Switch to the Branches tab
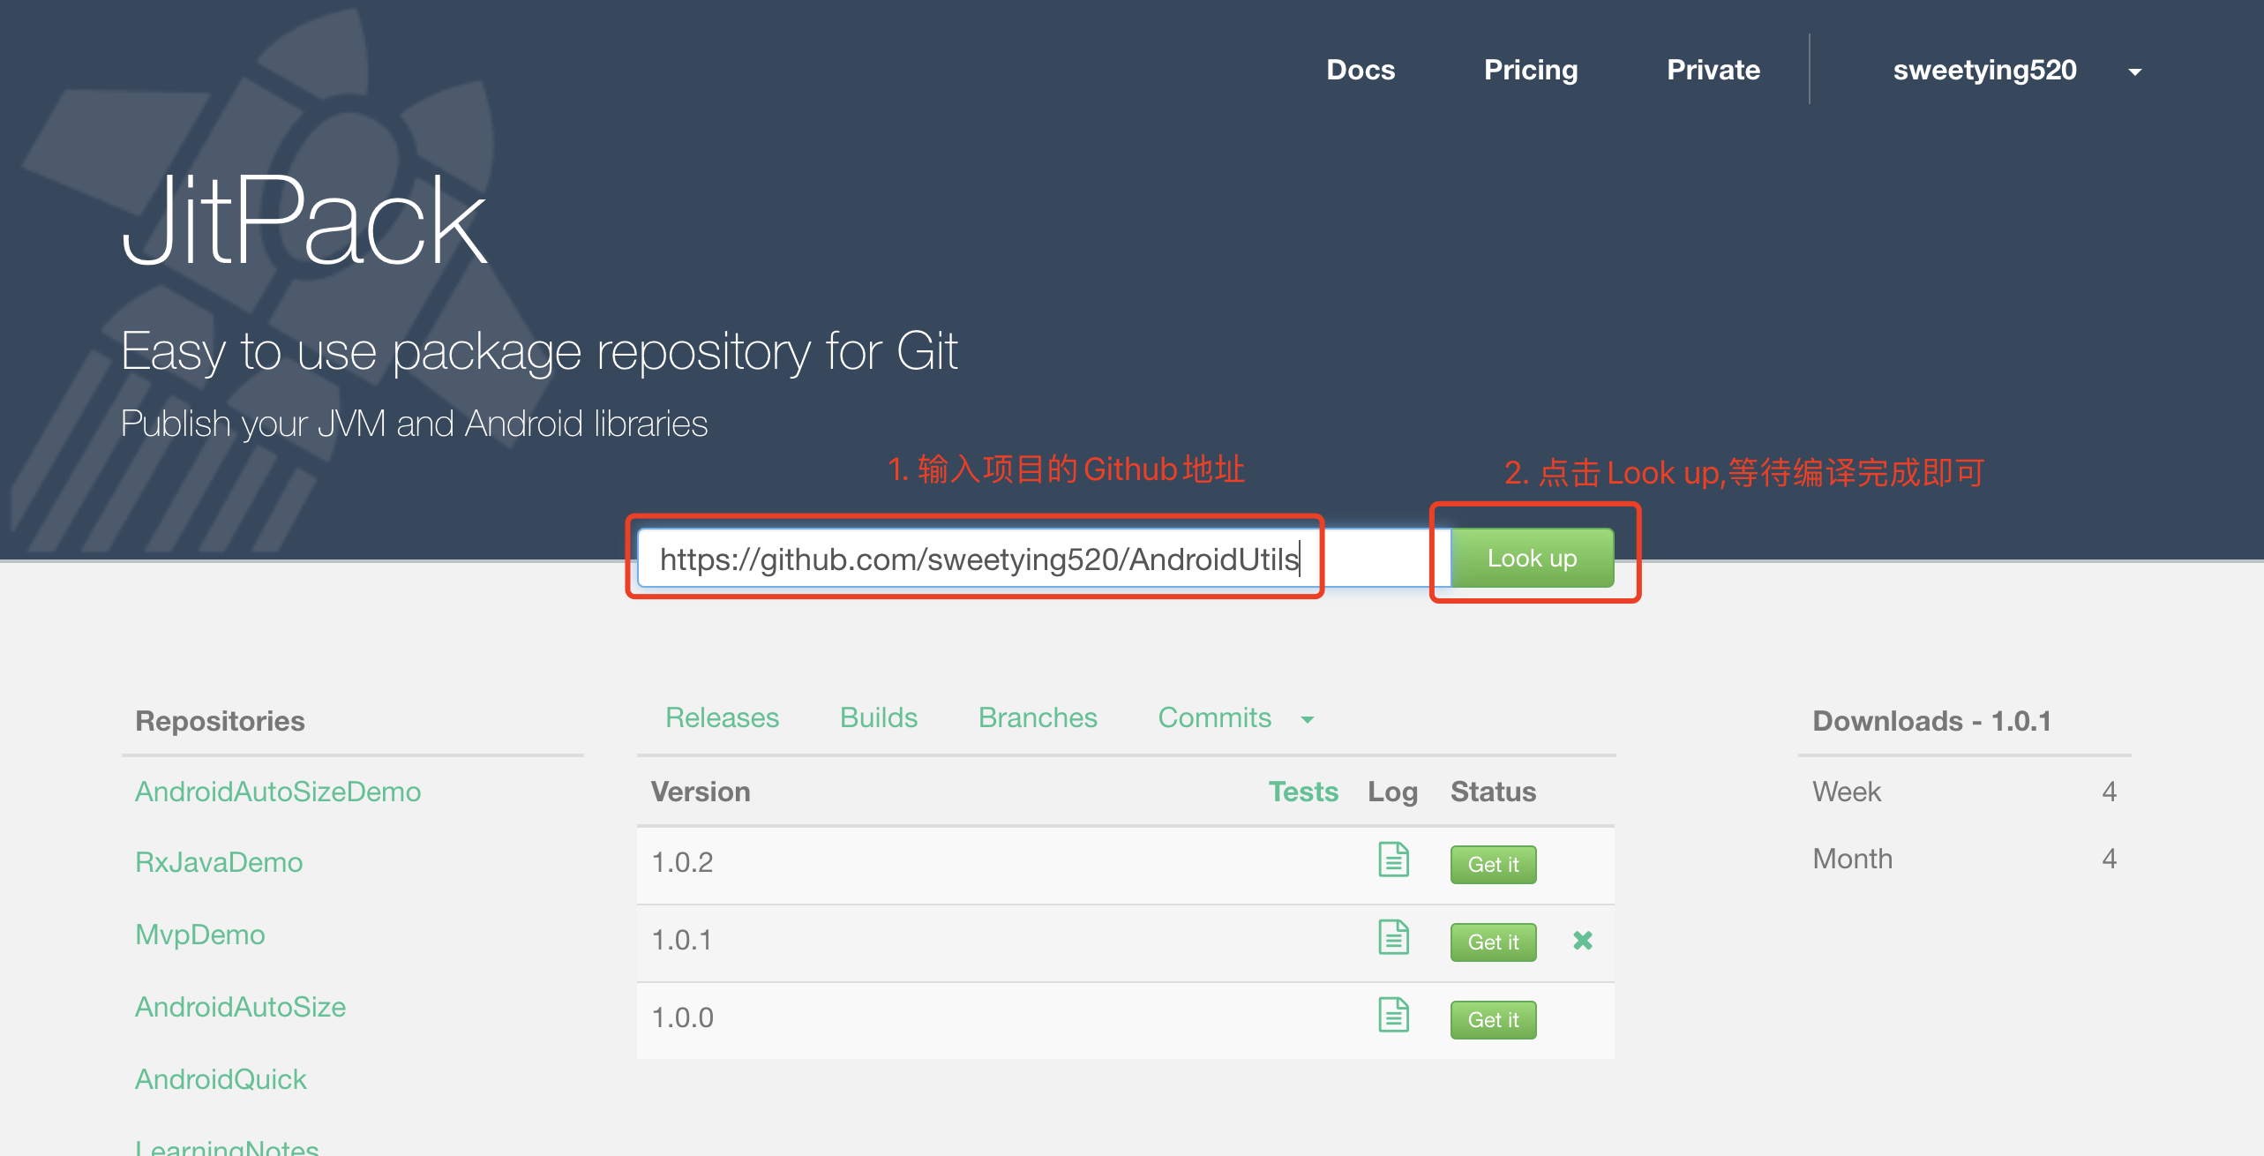 pos(1038,717)
